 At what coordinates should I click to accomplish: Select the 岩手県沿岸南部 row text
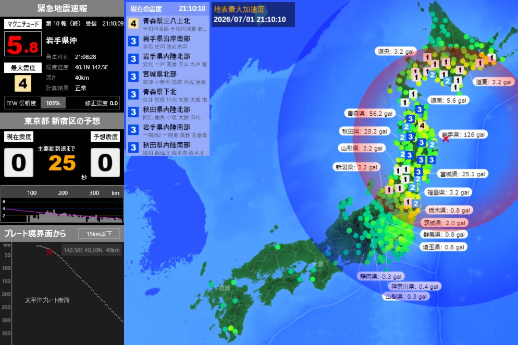pos(166,39)
